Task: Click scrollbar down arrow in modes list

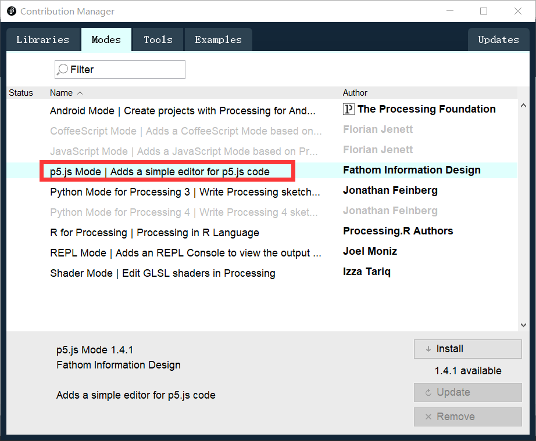Action: (523, 326)
